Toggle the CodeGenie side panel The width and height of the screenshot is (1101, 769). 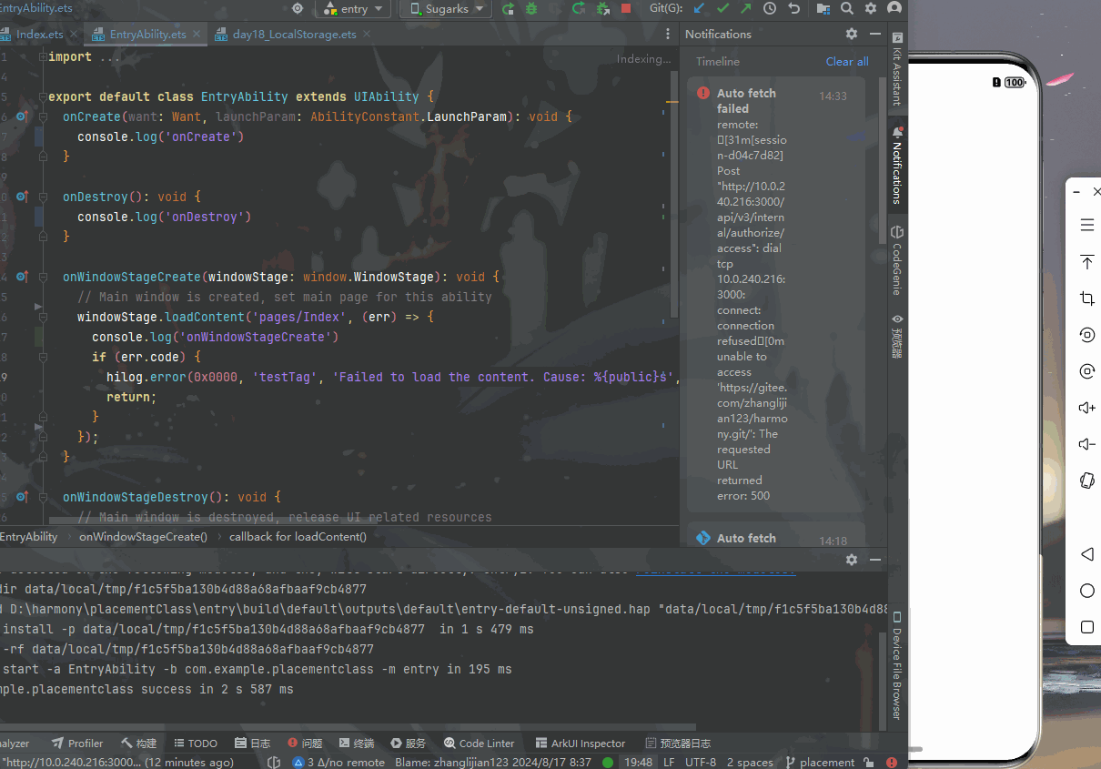pyautogui.click(x=897, y=260)
